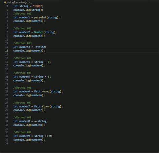Select line number 13 in the gutter
Image resolution: width=159 pixels, height=153 pixels.
(7, 51)
